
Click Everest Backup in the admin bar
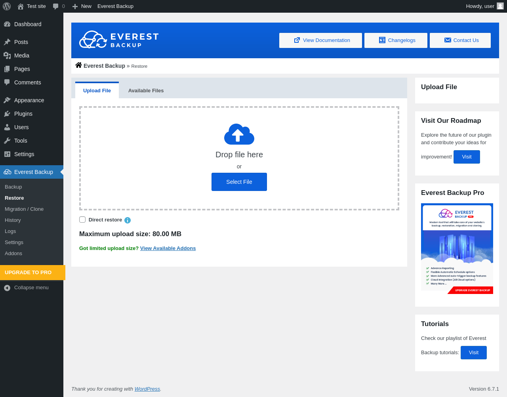tap(115, 6)
